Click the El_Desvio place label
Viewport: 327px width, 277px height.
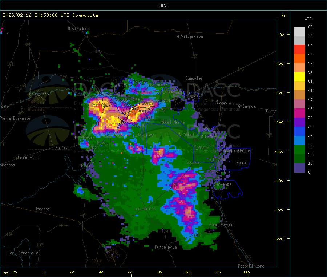point(85,138)
